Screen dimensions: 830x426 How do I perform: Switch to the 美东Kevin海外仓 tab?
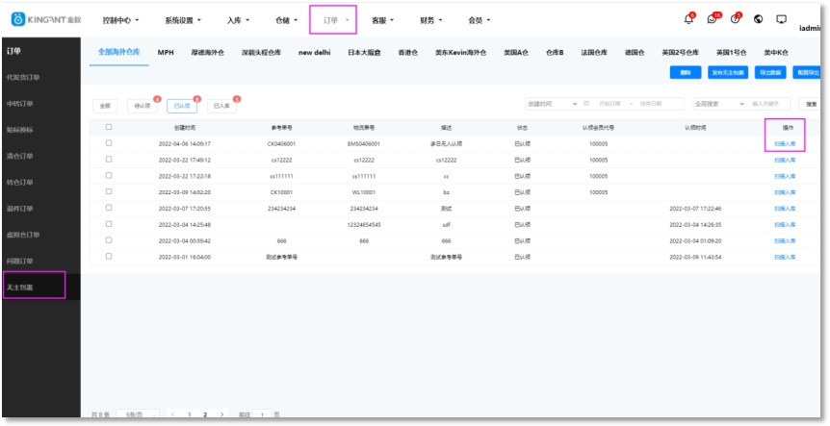(x=461, y=52)
